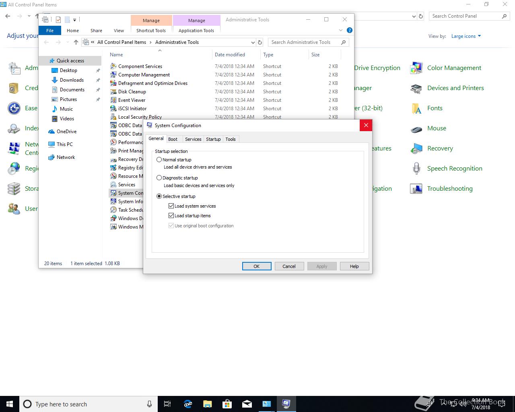Open the Troubleshooting icon in Control Panel
This screenshot has height=412, width=515.
point(416,189)
